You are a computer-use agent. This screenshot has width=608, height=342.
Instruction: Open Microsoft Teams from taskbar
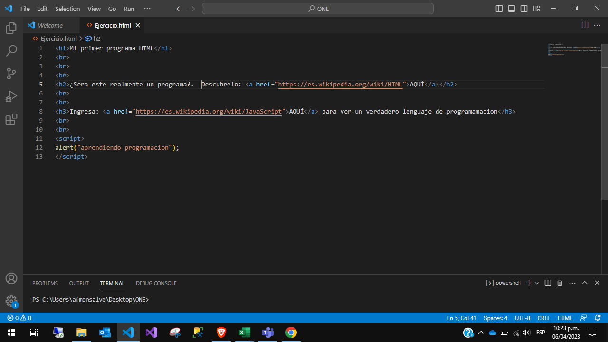coord(268,332)
